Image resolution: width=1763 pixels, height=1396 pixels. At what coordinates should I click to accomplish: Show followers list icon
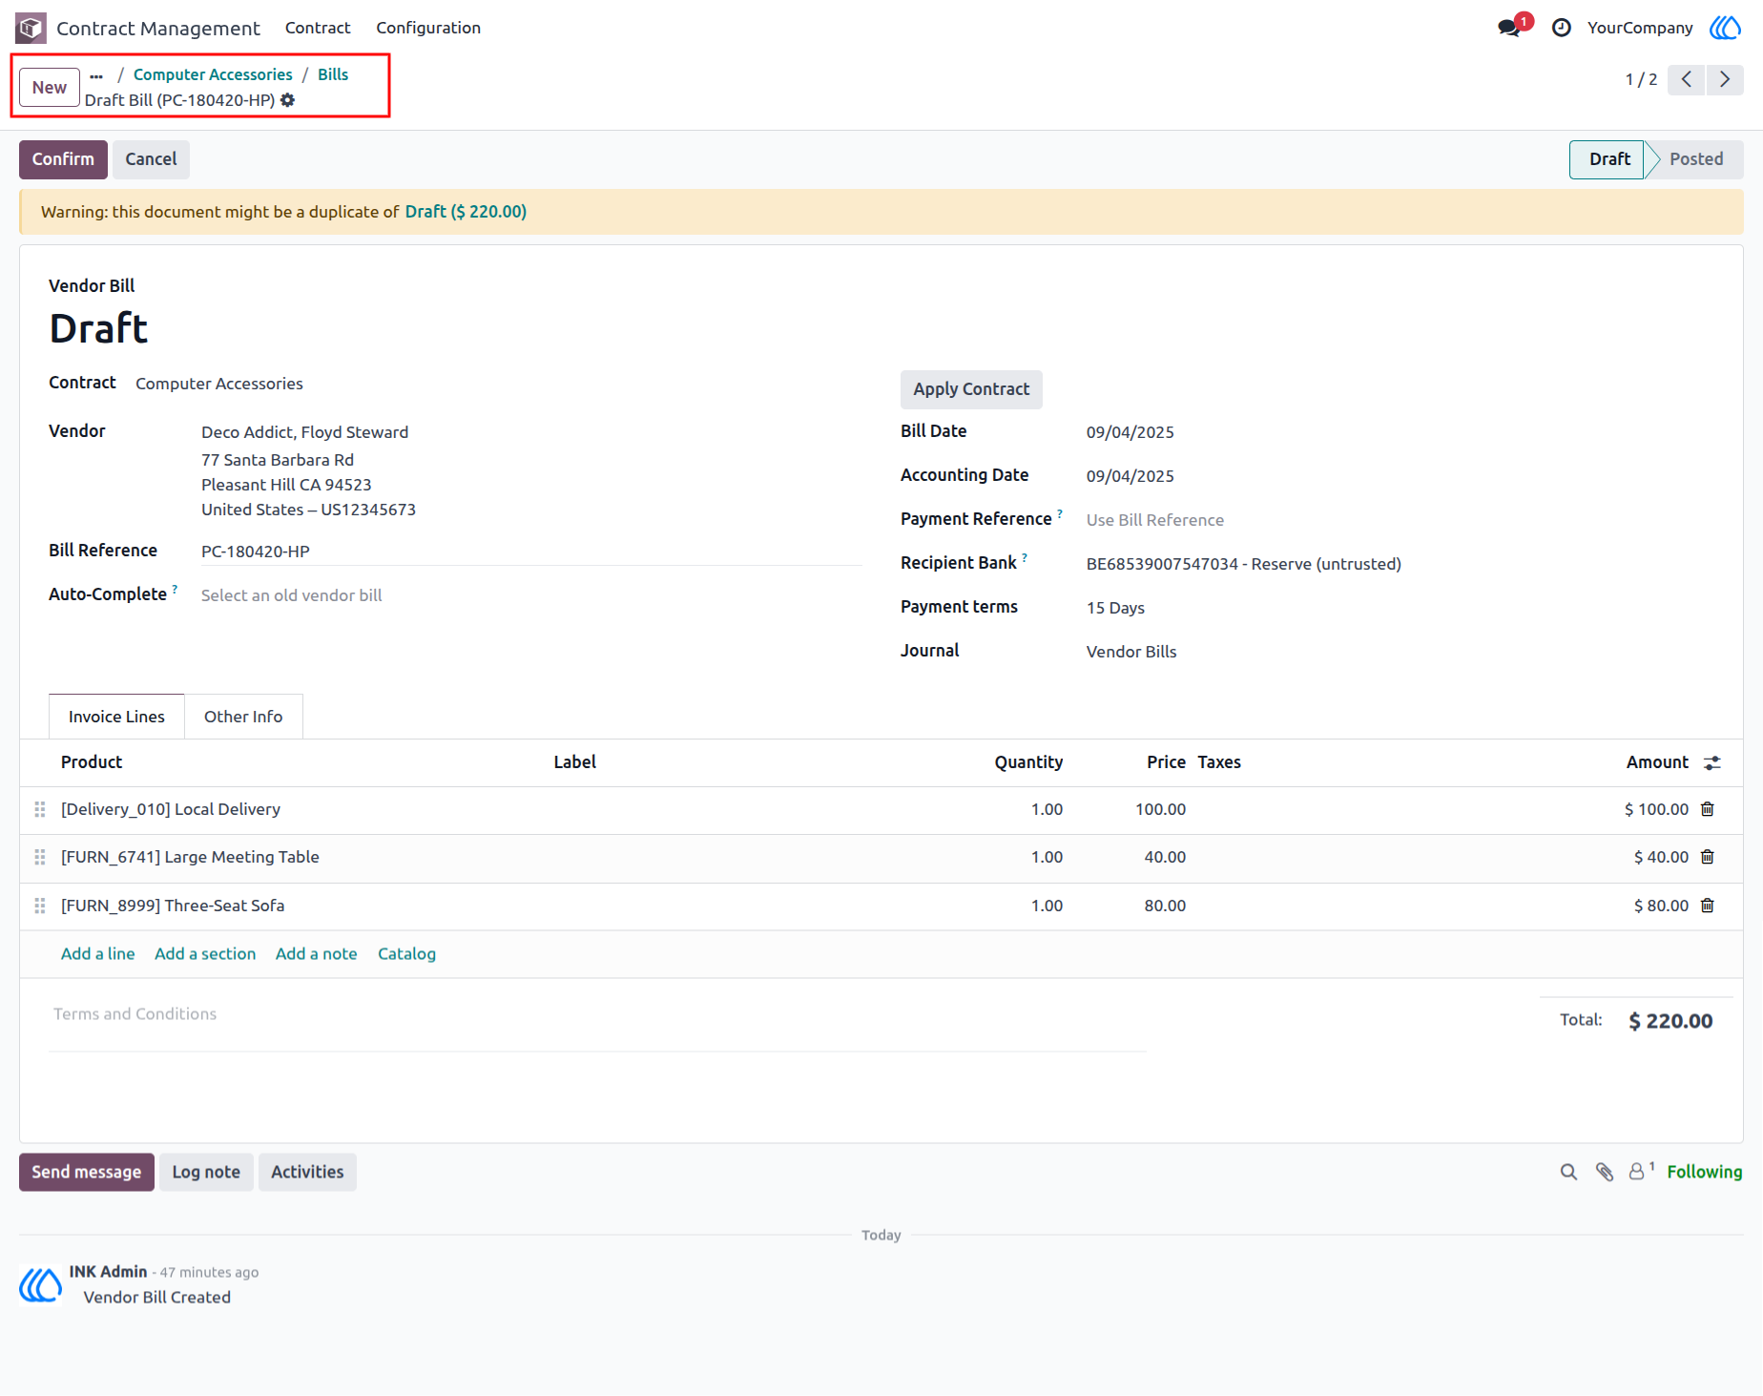1641,1171
